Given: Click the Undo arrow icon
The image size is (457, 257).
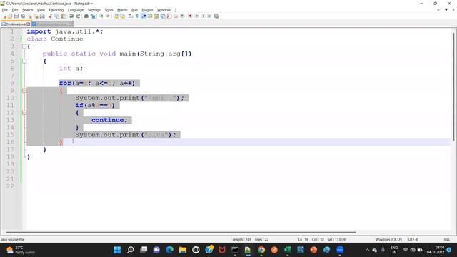Looking at the screenshot, I should [x=71, y=16].
